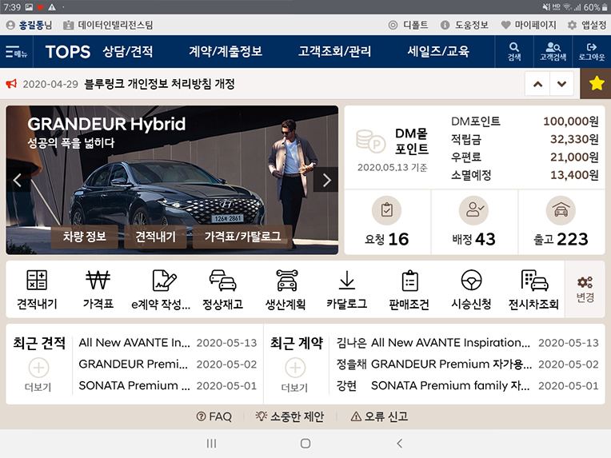Open the 견적내기 calculator shortcut icon
Image resolution: width=611 pixels, height=458 pixels.
pyautogui.click(x=37, y=280)
